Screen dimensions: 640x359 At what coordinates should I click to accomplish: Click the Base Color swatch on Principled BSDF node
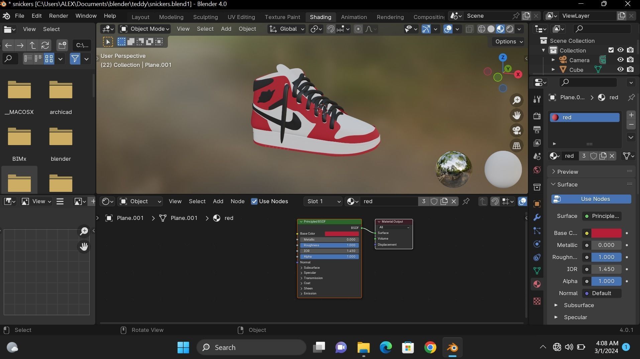click(342, 234)
